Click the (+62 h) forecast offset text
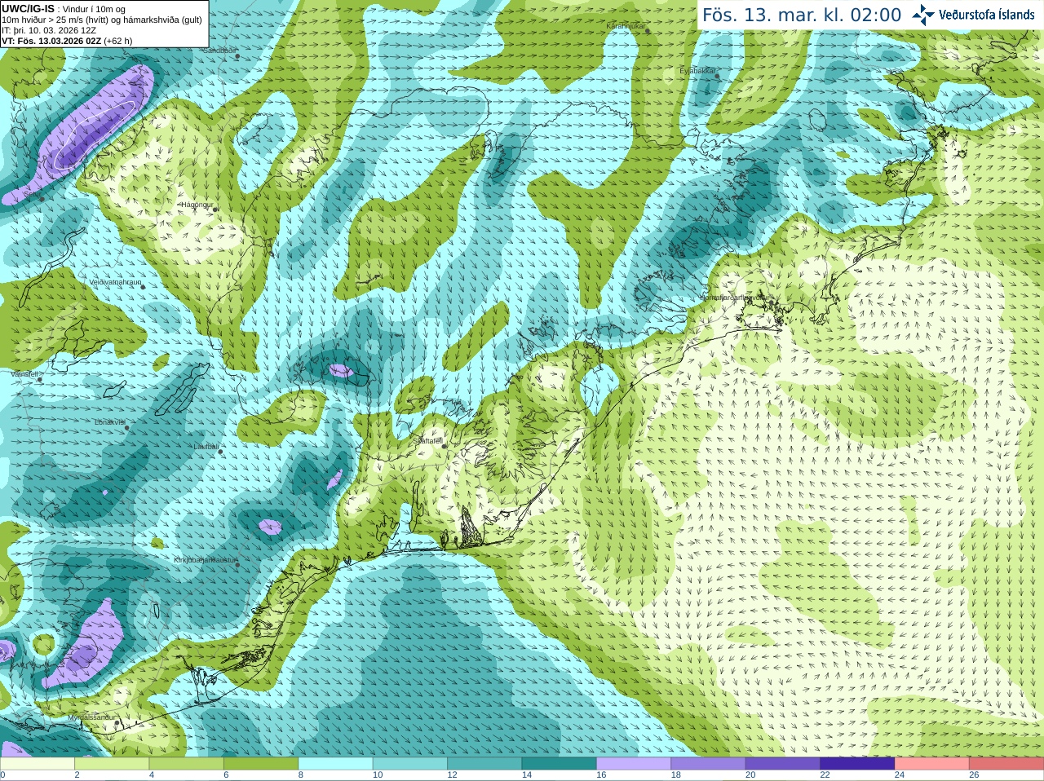The image size is (1044, 781). point(118,41)
